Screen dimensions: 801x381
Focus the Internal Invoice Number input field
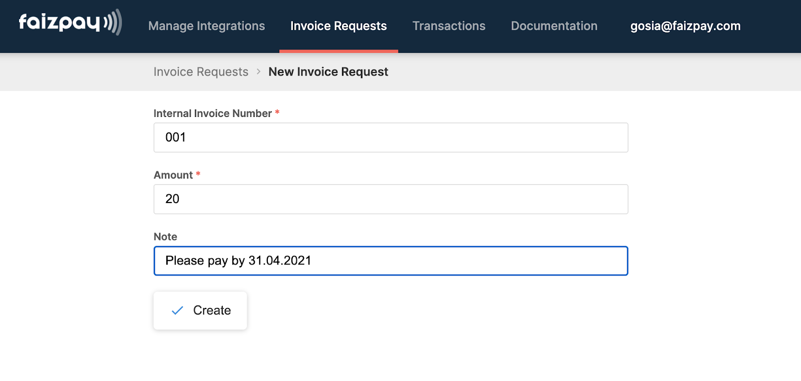click(390, 137)
